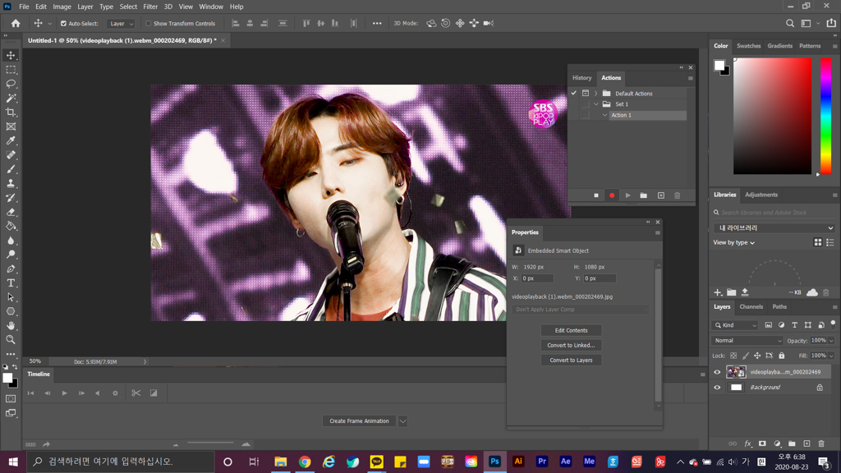Click Search libraries and Adobe Stock field
The width and height of the screenshot is (841, 473).
[774, 213]
